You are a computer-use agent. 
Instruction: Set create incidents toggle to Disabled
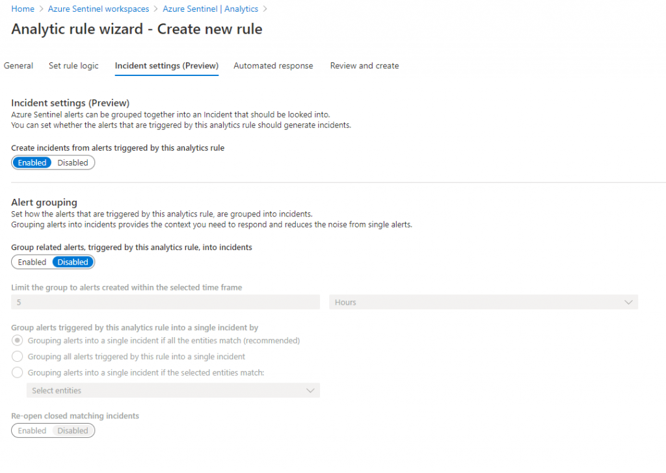point(73,162)
